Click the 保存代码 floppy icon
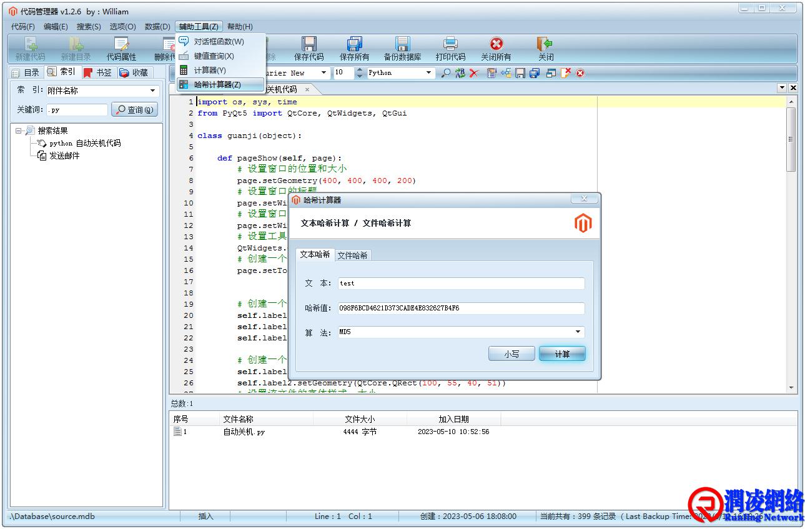This screenshot has height=529, width=805. (309, 43)
